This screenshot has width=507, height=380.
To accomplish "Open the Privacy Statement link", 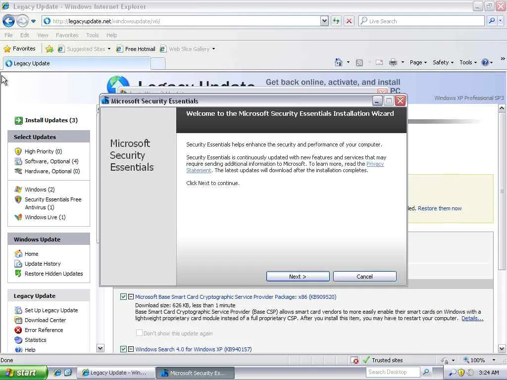I will 285,167.
